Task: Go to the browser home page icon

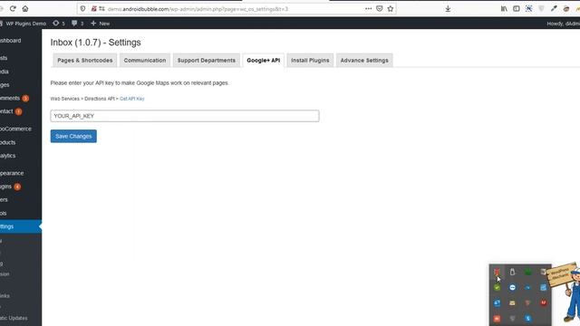Action: pos(25,8)
